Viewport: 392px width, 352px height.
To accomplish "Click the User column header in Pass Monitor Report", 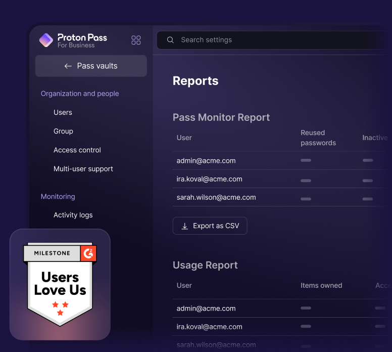I will click(184, 138).
